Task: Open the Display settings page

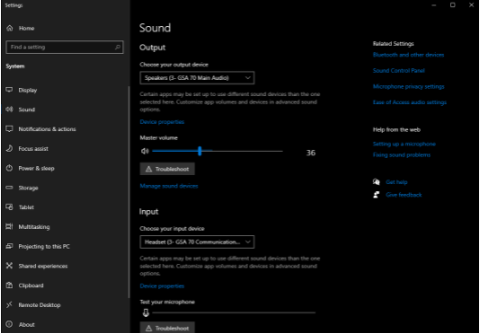Action: coord(28,90)
